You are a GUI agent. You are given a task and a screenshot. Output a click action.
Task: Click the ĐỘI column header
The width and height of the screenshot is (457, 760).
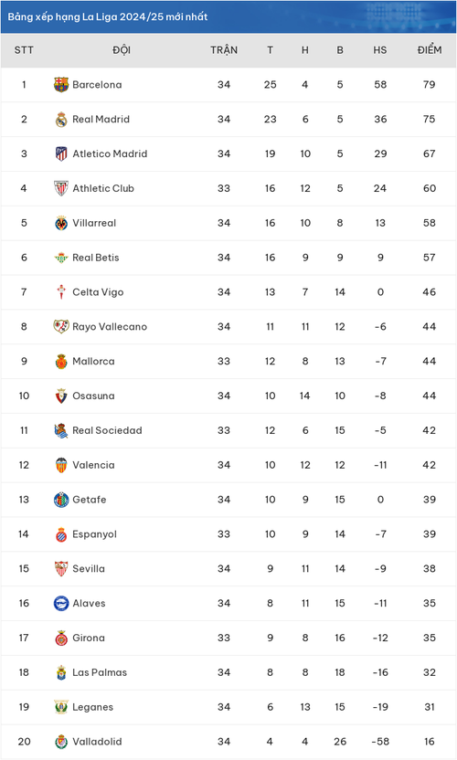122,50
